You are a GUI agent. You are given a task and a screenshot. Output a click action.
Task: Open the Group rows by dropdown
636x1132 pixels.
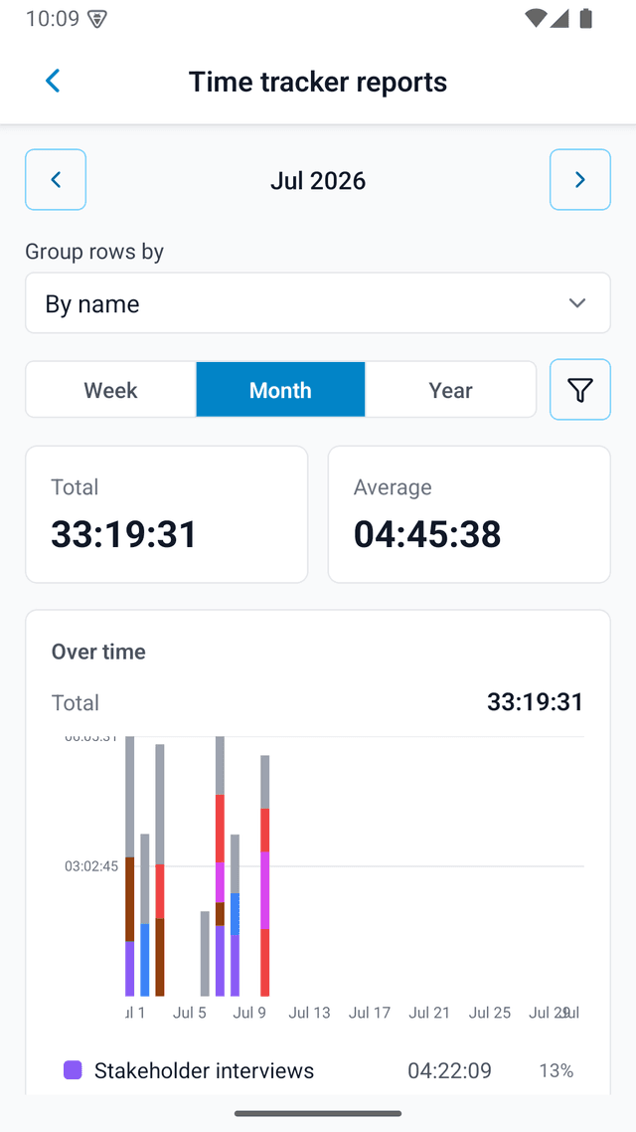pyautogui.click(x=318, y=303)
